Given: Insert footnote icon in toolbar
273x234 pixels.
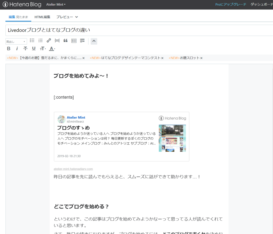Looking at the screenshot, I should pyautogui.click(x=82, y=41).
